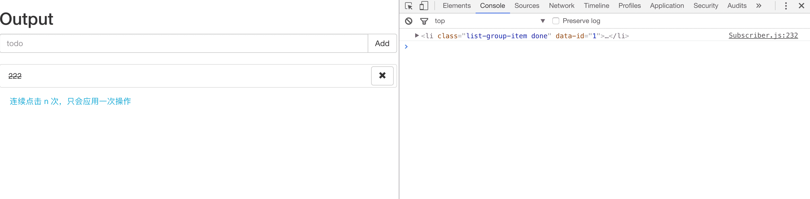The image size is (810, 199).
Task: Click the Add button
Action: pyautogui.click(x=382, y=44)
